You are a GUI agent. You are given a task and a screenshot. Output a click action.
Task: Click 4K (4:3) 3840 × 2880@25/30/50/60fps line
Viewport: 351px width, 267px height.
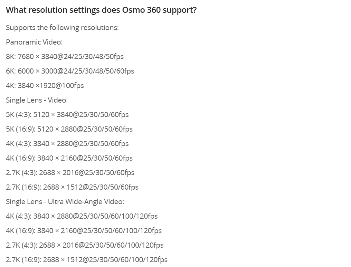pyautogui.click(x=67, y=144)
